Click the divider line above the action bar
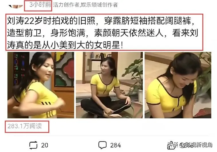This screenshot has height=152, width=217. tap(111, 136)
